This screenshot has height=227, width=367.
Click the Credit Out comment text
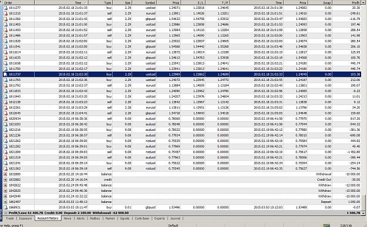click(324, 179)
